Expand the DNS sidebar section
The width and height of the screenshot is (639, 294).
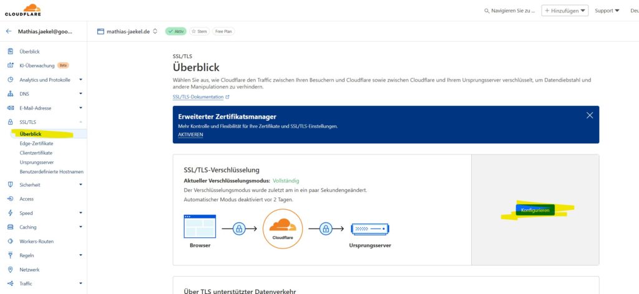coord(80,94)
